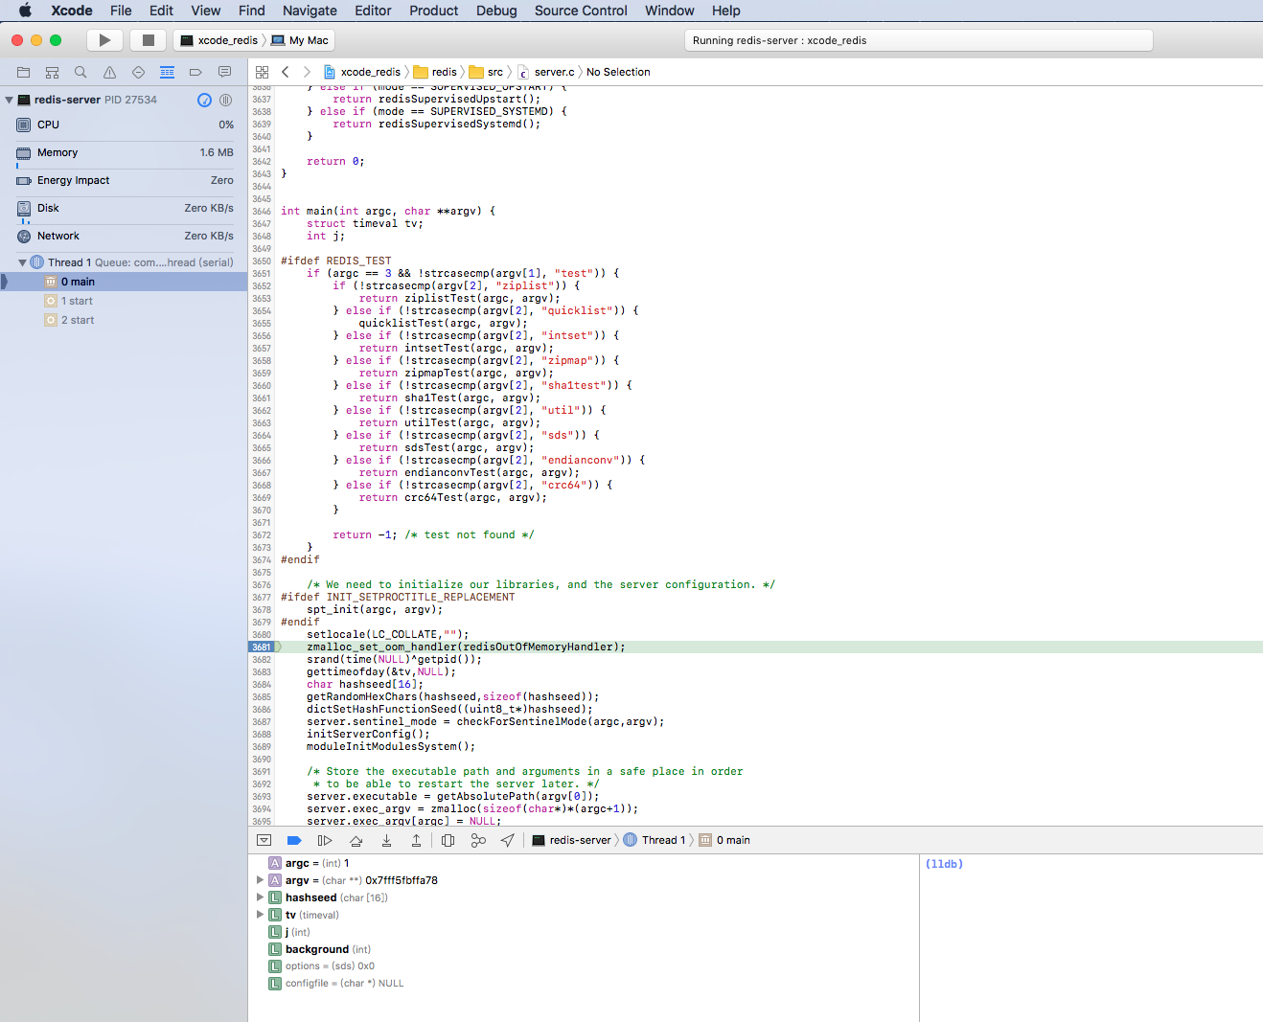Click the Step Over debug button
Viewport: 1263px width, 1022px height.
pyautogui.click(x=356, y=840)
